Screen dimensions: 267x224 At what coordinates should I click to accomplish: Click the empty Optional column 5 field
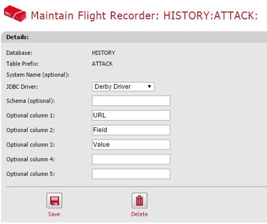tap(131, 174)
